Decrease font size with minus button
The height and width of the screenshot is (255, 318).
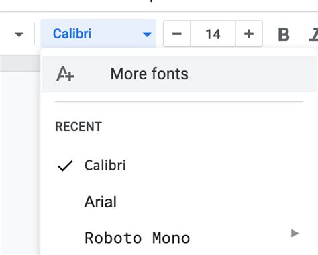pos(177,34)
